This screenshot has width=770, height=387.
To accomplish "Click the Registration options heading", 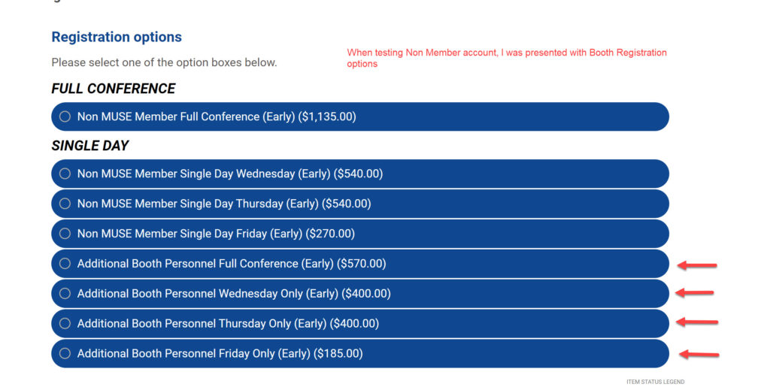I will click(117, 37).
